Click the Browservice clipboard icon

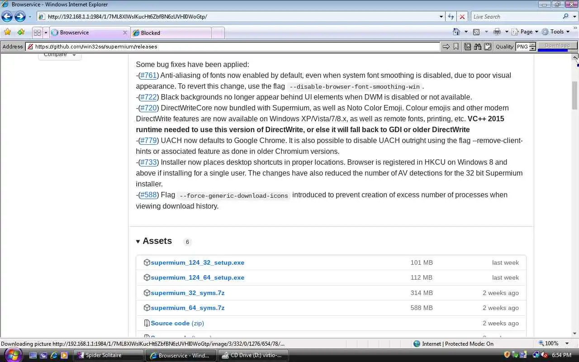[488, 46]
